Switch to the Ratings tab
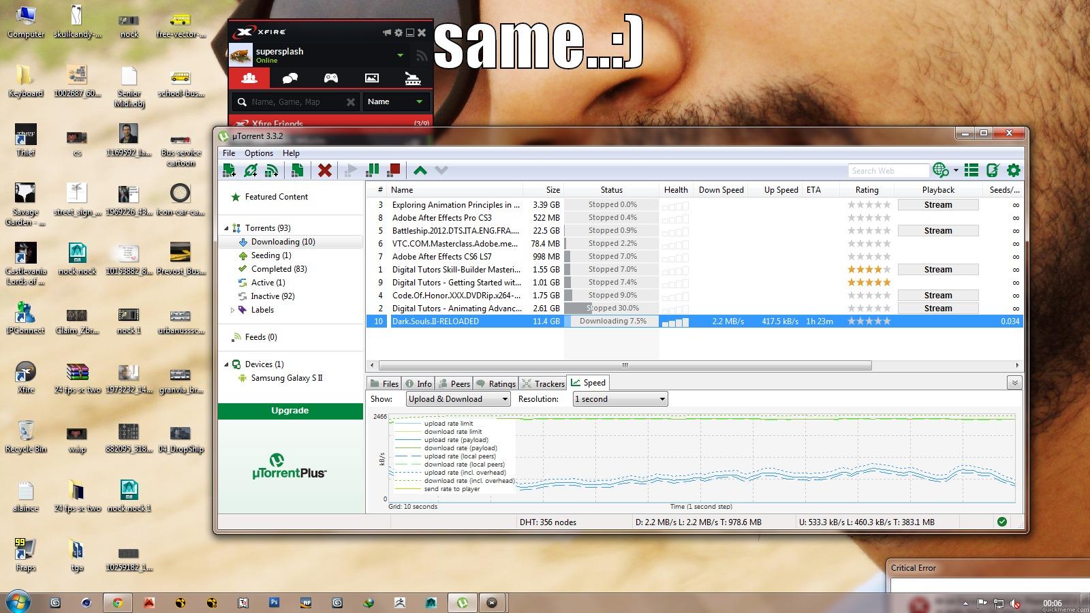Screen dimensions: 1090x613 click(496, 383)
